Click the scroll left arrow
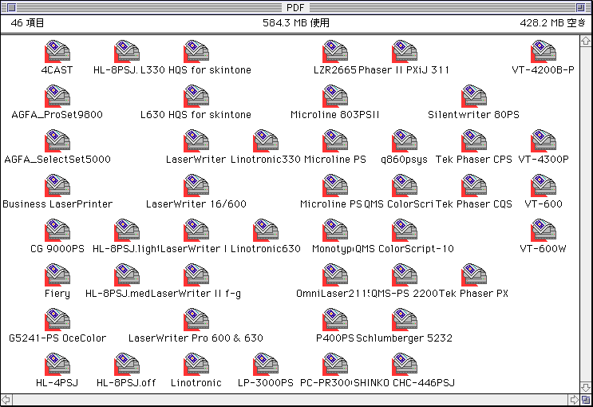The width and height of the screenshot is (593, 407). point(6,400)
